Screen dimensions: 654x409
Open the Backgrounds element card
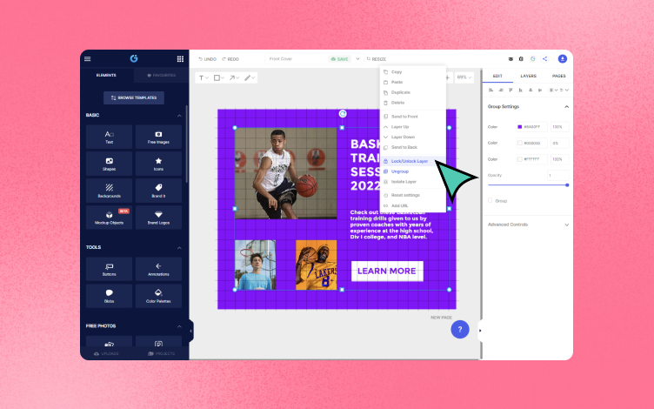(110, 191)
